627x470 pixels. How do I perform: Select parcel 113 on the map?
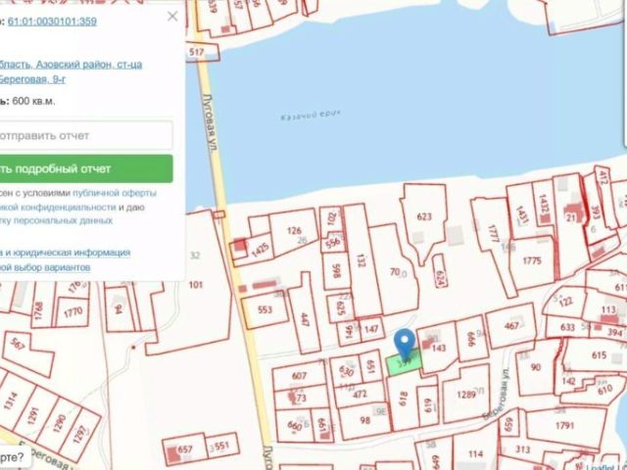click(x=608, y=309)
